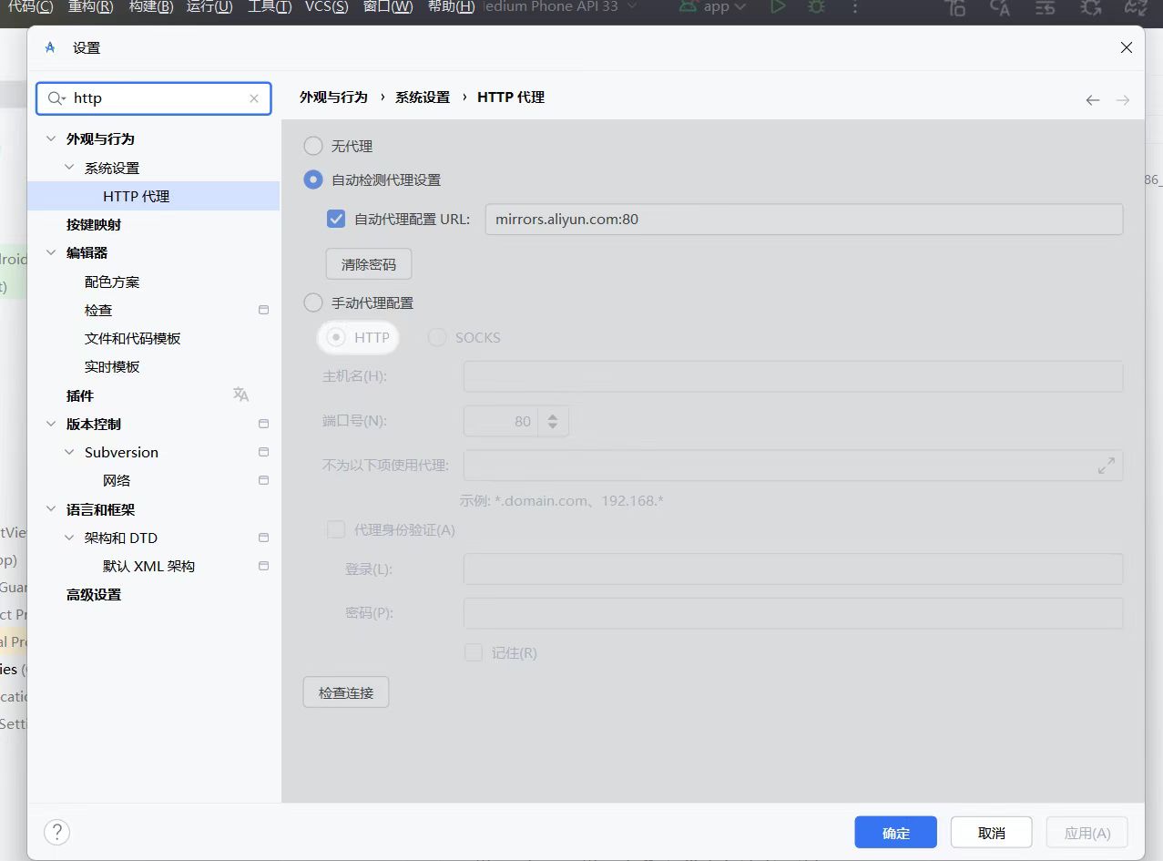Image resolution: width=1163 pixels, height=861 pixels.
Task: Collapse the 外观与行为 tree node
Action: (x=51, y=139)
